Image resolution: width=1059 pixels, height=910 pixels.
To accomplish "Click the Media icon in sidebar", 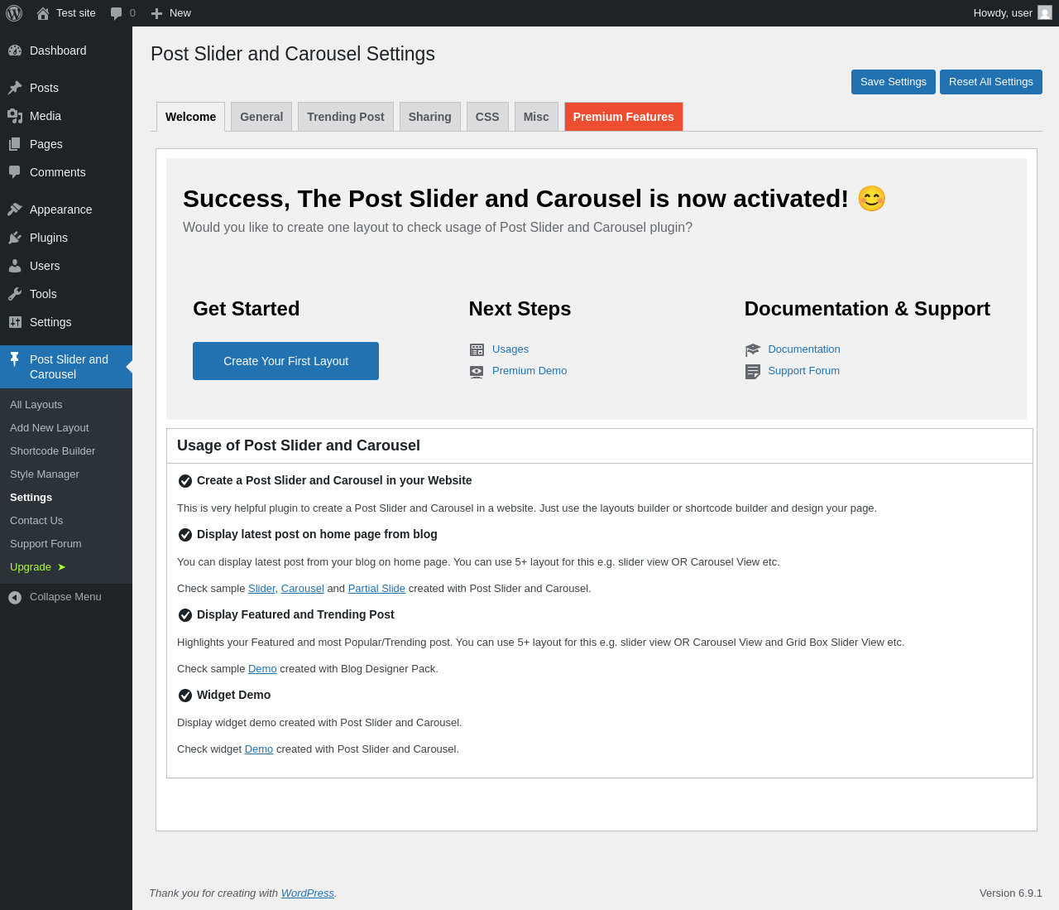I will [x=15, y=116].
